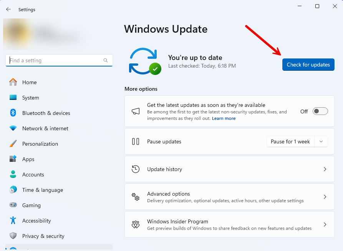
Task: Open Privacy & security label
Action: click(x=43, y=236)
